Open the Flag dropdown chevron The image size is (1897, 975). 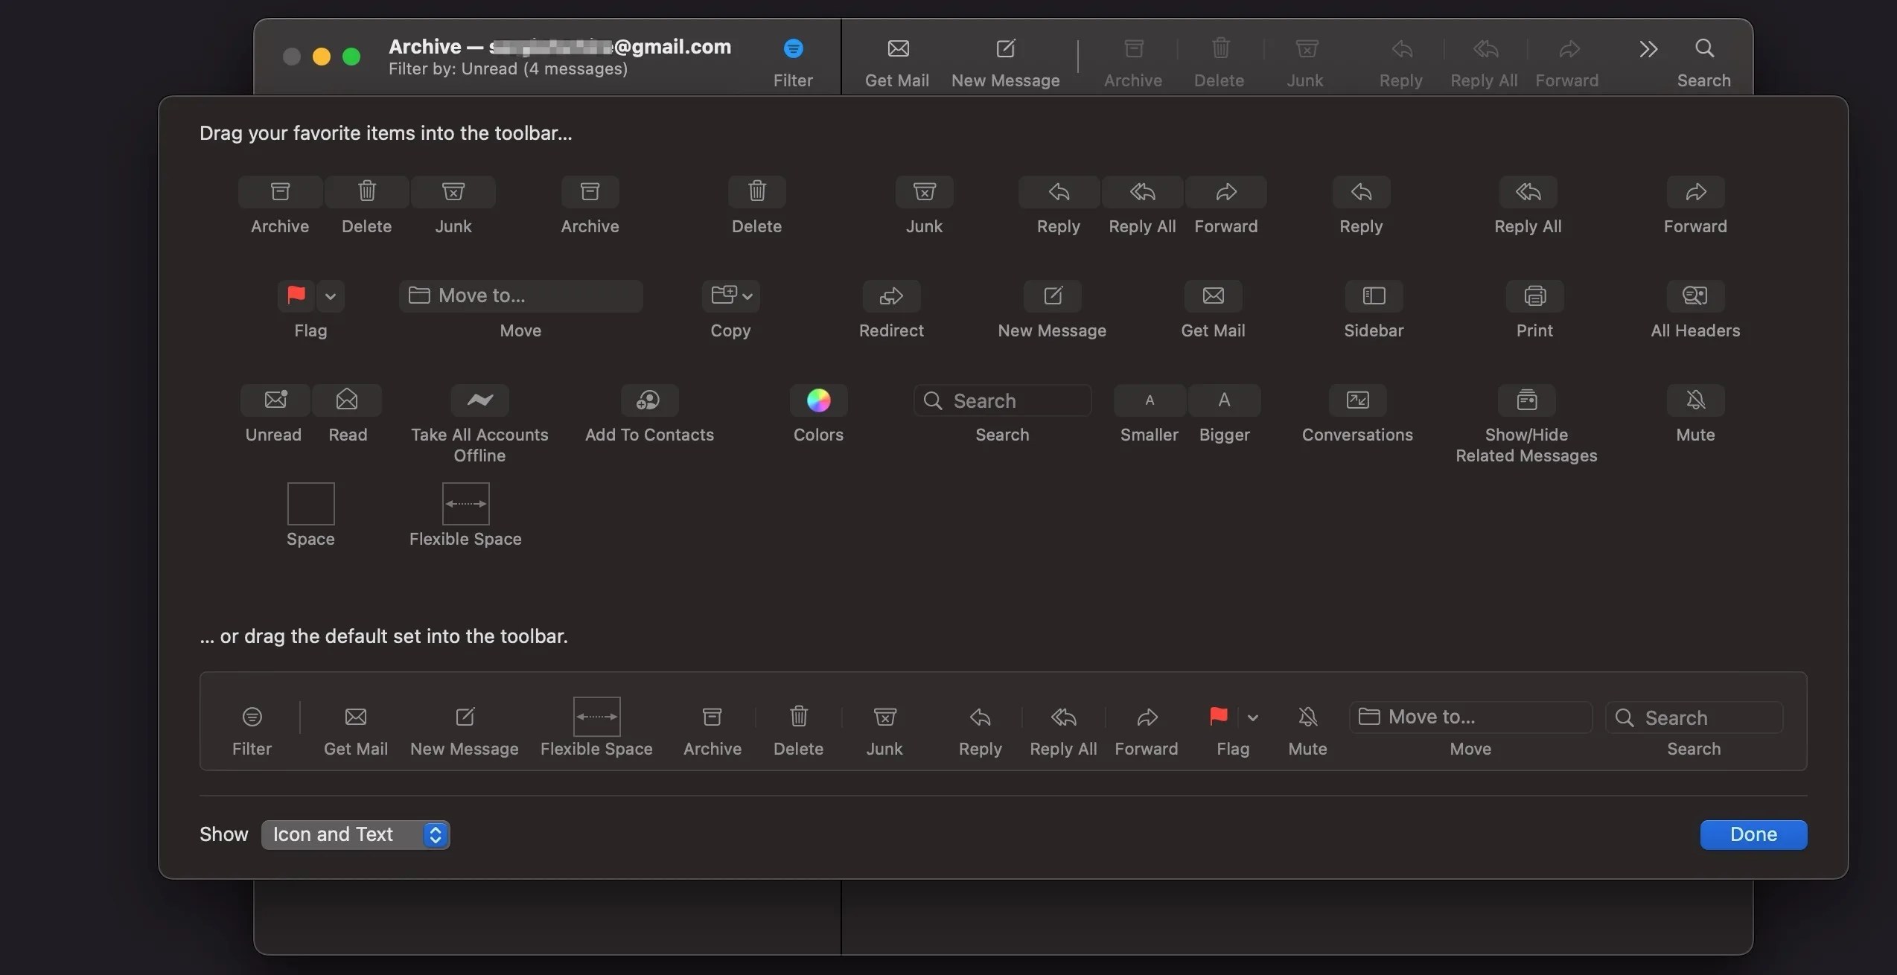(x=331, y=296)
